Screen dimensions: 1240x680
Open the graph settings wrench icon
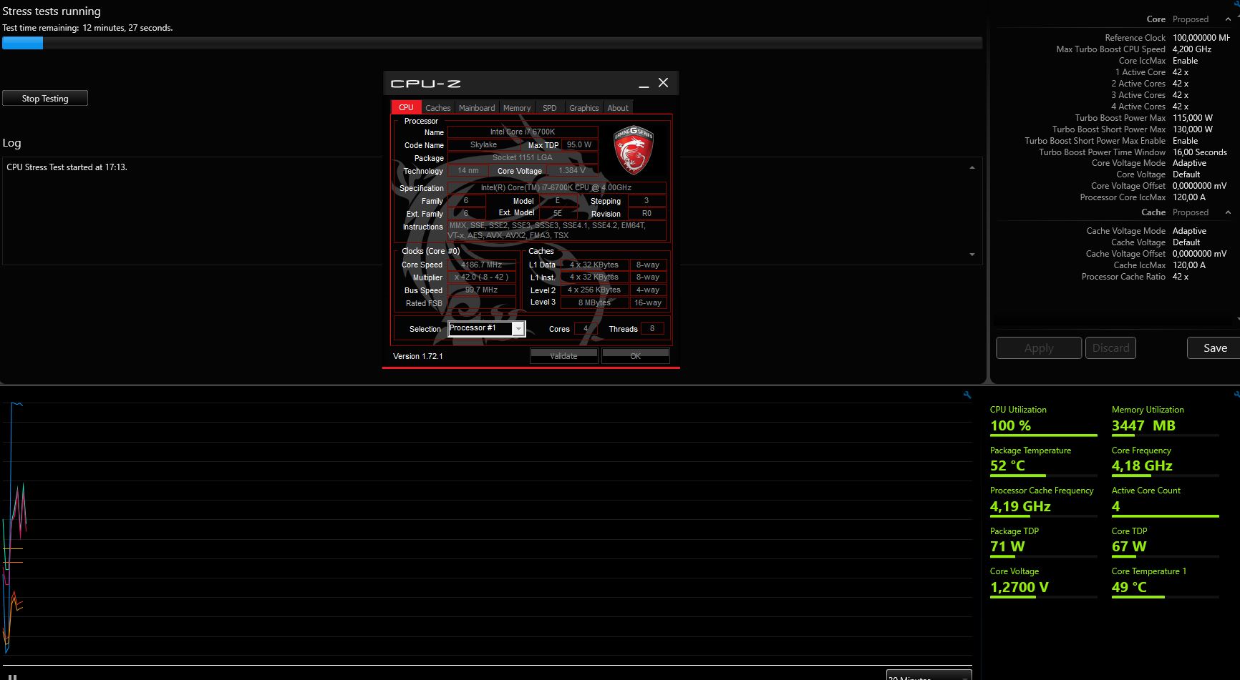click(x=967, y=395)
